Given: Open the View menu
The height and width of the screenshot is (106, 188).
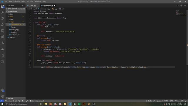Looking at the screenshot, I should [23, 2].
